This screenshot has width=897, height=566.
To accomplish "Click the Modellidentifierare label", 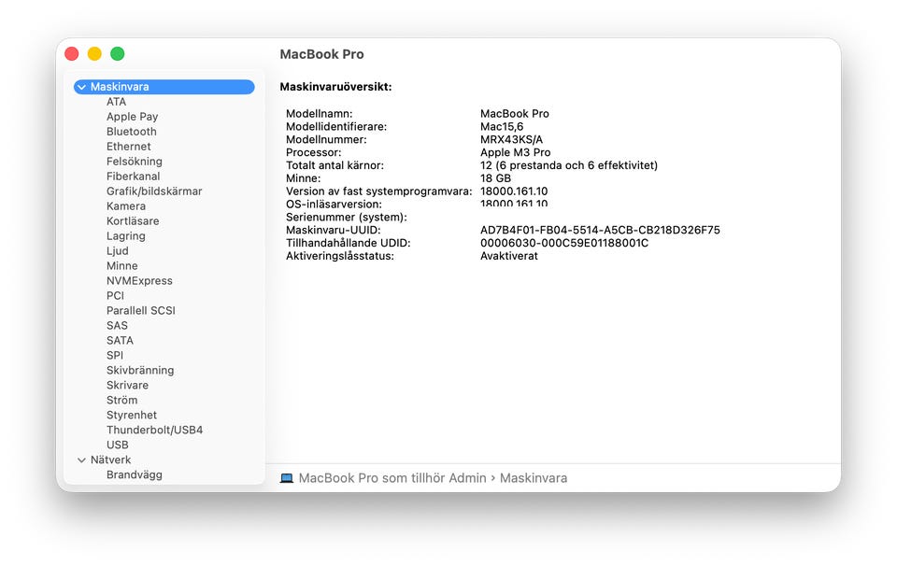I will coord(336,127).
